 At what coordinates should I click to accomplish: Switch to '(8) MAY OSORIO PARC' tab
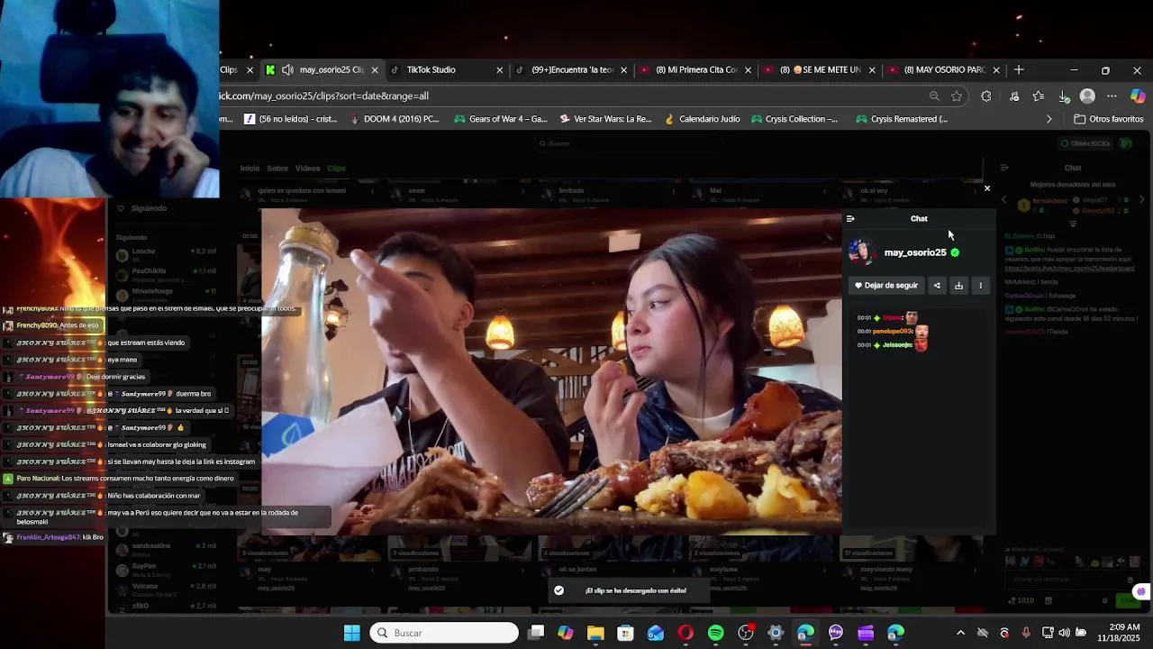click(x=942, y=69)
